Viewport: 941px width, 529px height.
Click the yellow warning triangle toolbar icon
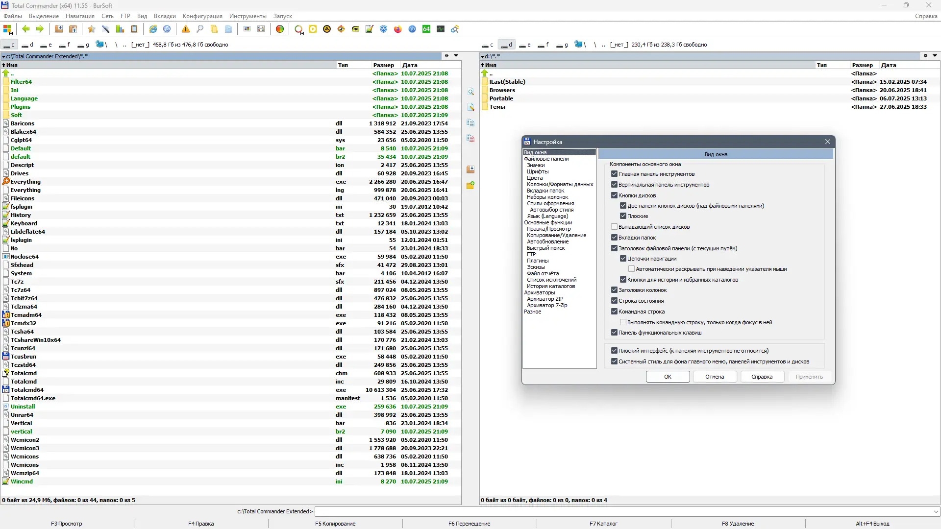coord(185,29)
